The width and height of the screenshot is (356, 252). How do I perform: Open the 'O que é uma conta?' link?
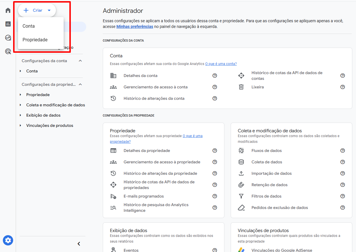pyautogui.click(x=221, y=64)
